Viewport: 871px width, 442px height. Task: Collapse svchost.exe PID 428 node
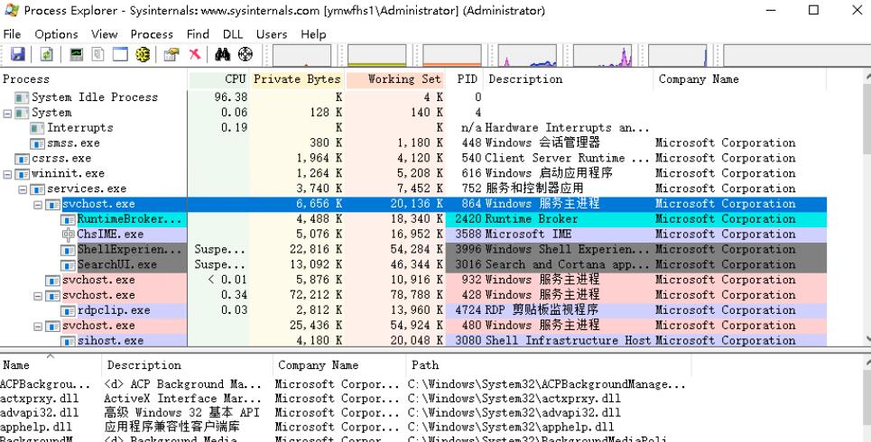pyautogui.click(x=38, y=296)
